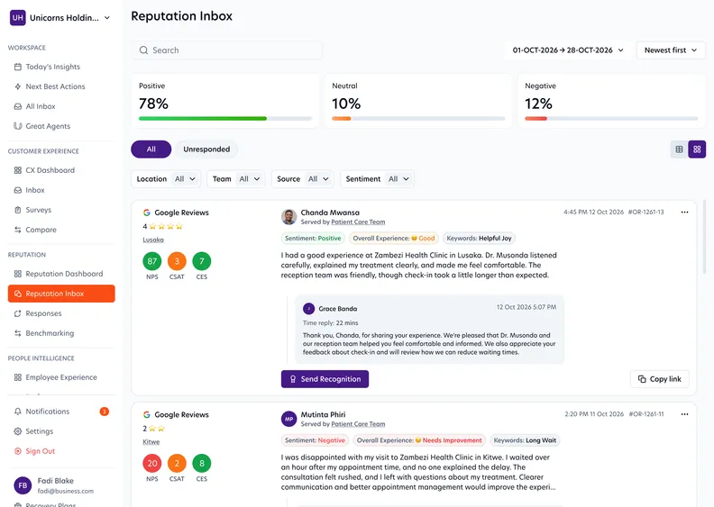Click the FB user avatar
714x507 pixels.
coord(23,485)
